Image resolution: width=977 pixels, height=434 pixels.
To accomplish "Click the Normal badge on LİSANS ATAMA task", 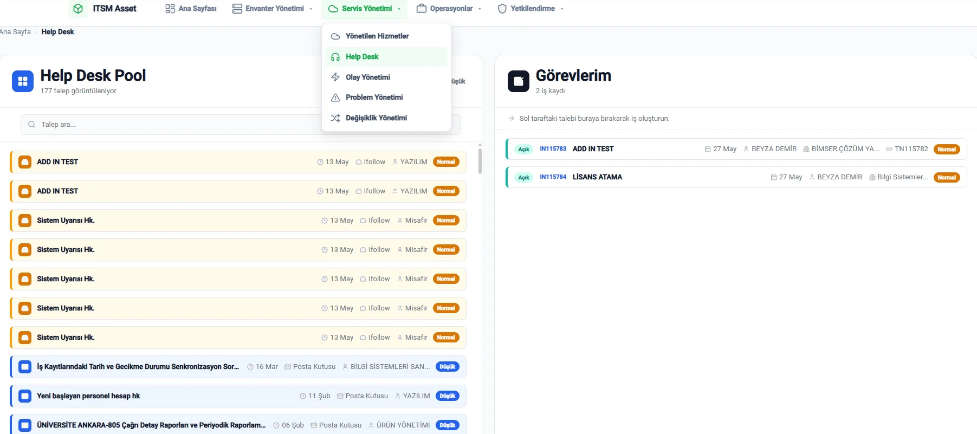I will coord(947,178).
